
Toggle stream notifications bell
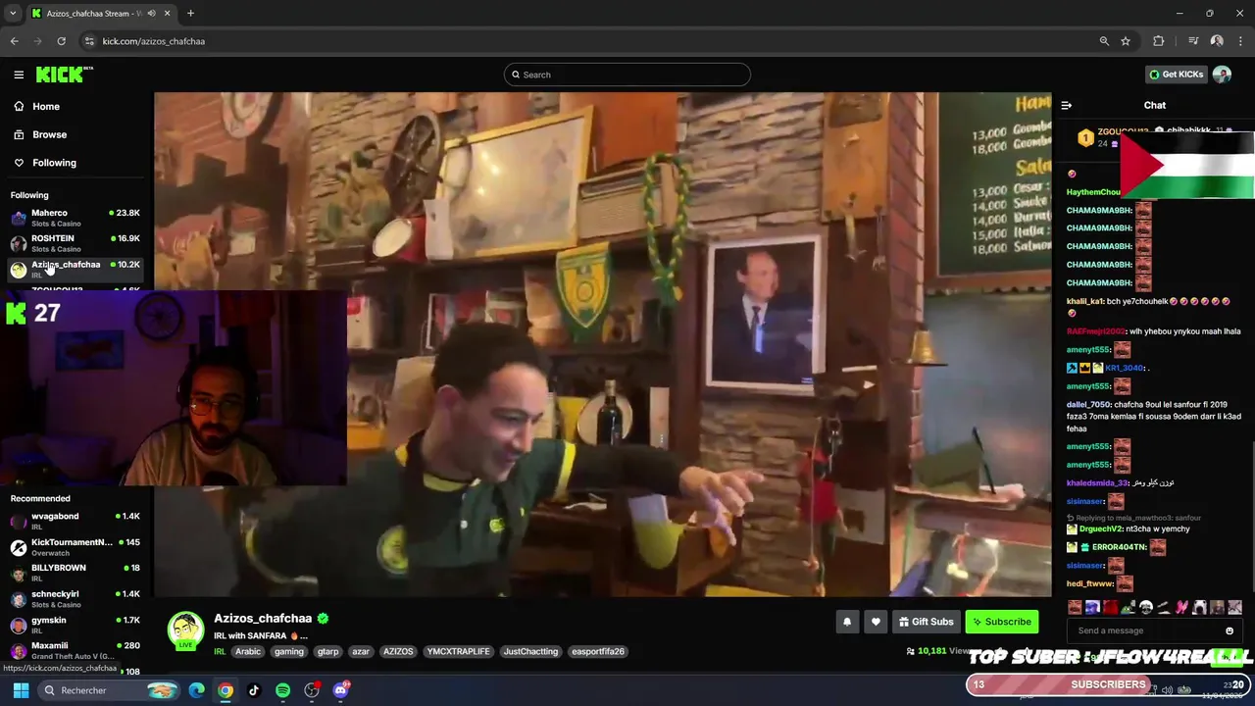coord(847,622)
